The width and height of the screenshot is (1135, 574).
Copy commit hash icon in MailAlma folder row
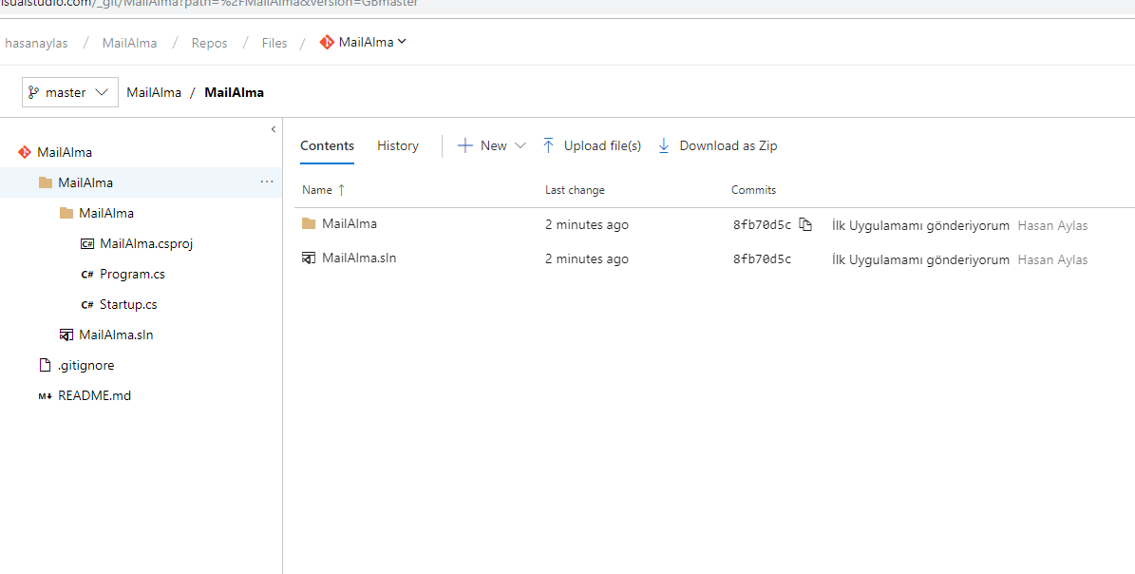(805, 224)
